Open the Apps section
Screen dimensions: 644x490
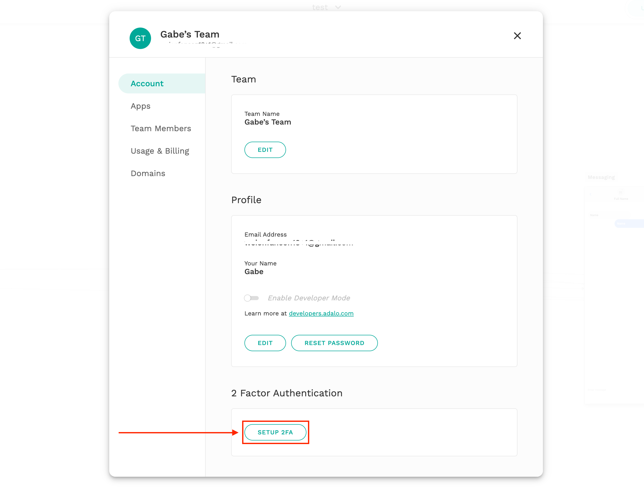[x=141, y=106]
